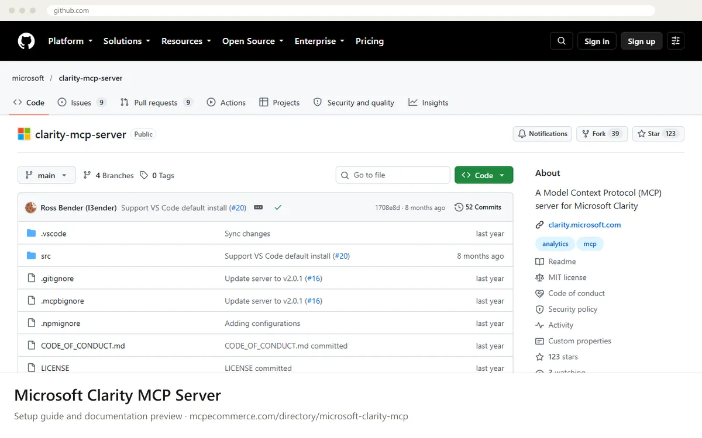Viewport: 702px width, 438px height.
Task: Show the commit message ellipsis details
Action: point(258,207)
